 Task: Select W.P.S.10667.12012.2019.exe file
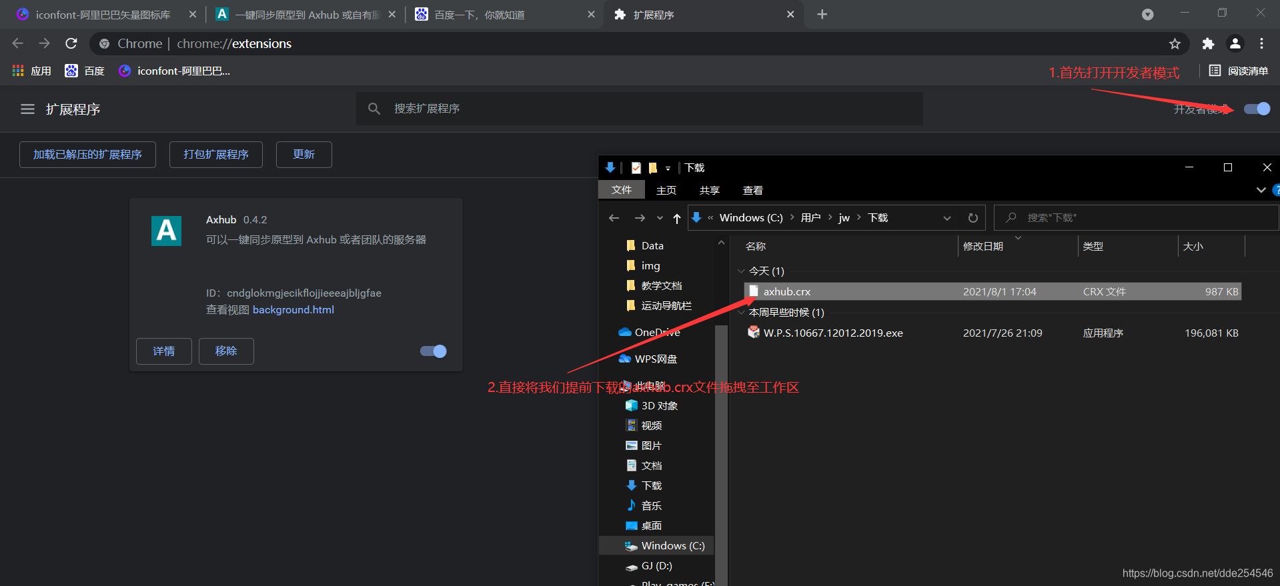(993, 333)
